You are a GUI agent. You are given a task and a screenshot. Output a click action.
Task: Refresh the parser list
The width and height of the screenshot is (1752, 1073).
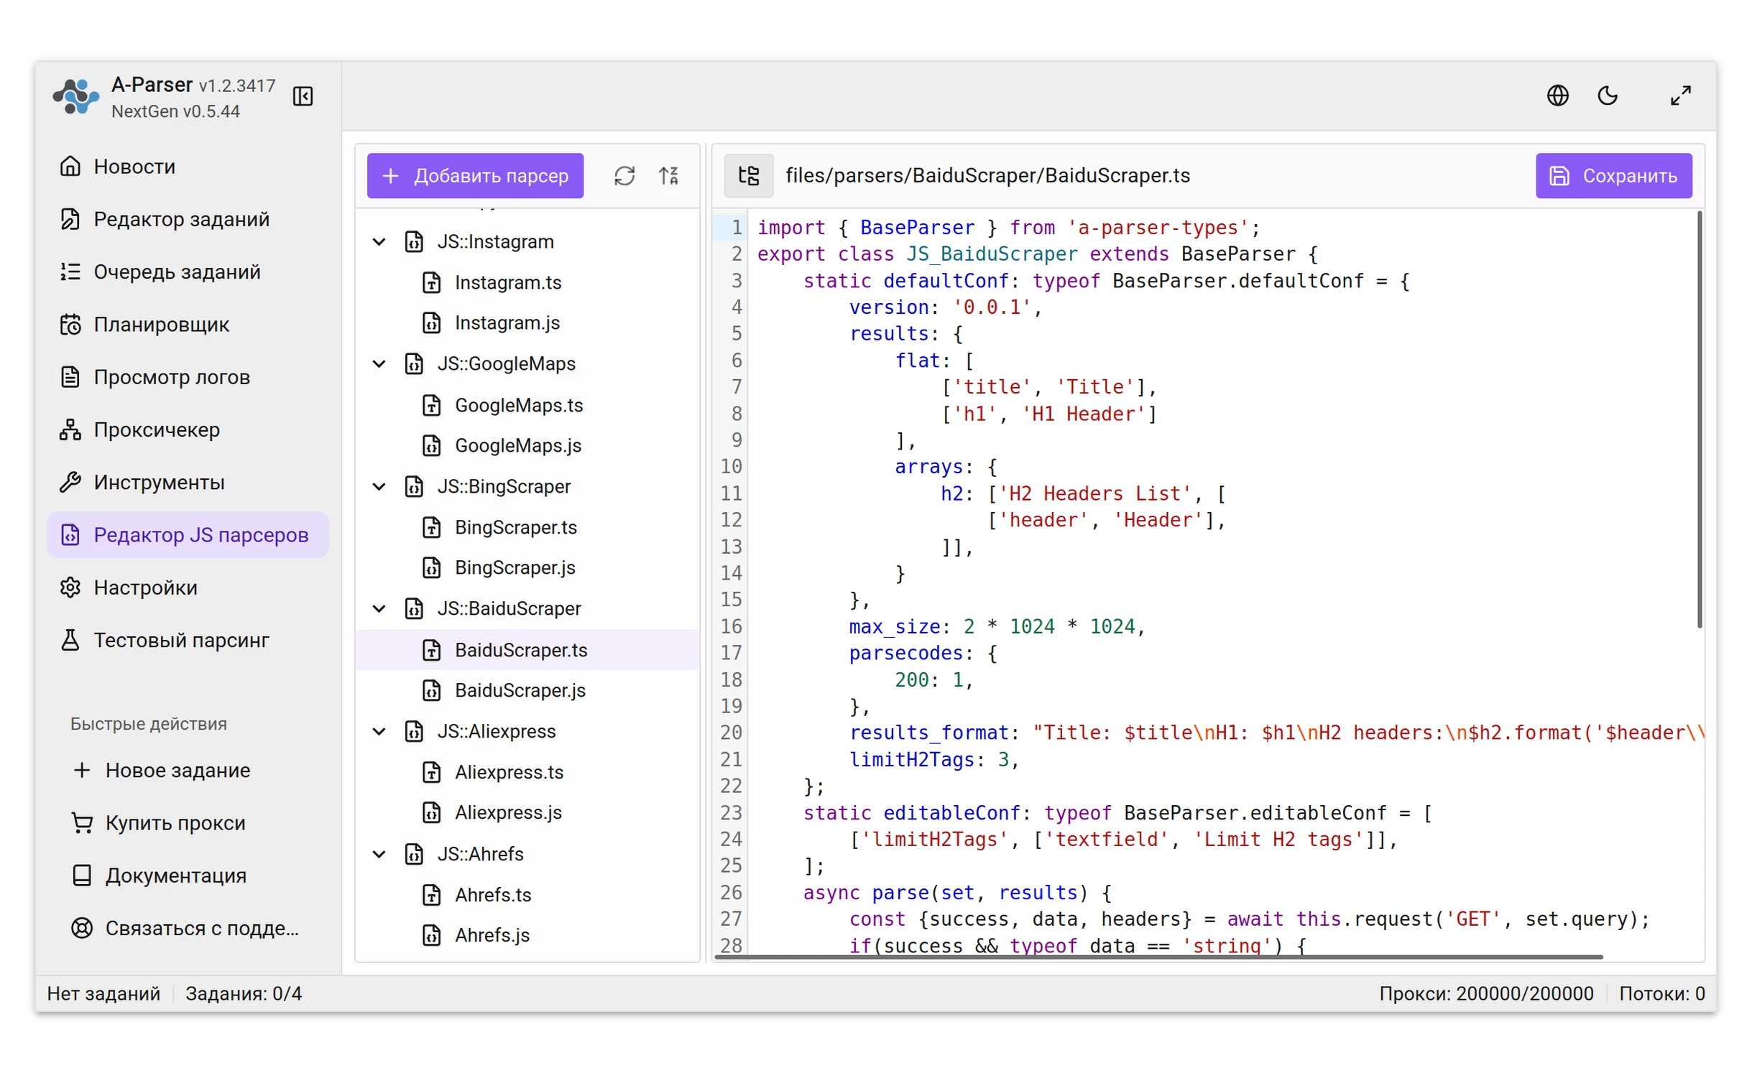(x=624, y=176)
